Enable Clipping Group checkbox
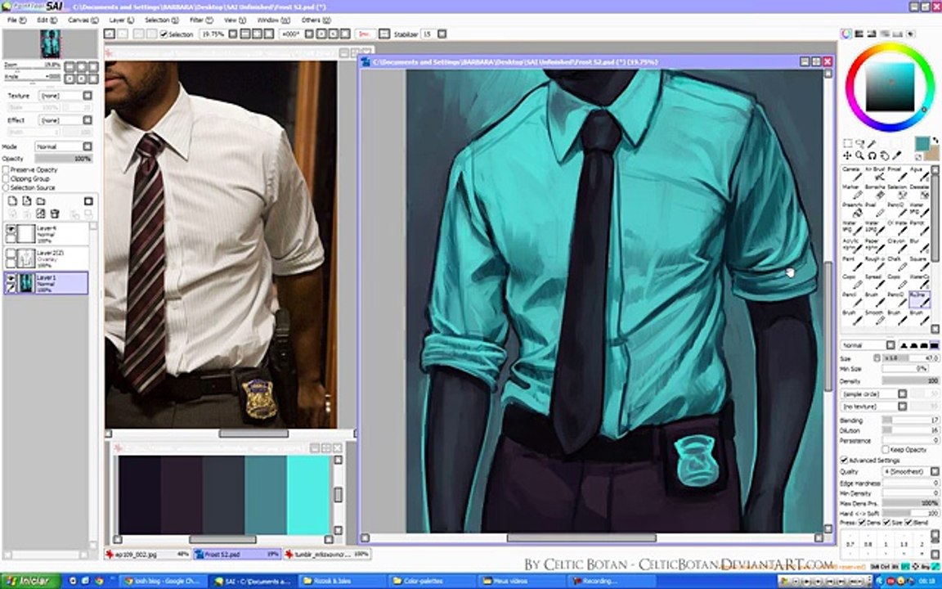This screenshot has height=589, width=942. [6, 179]
